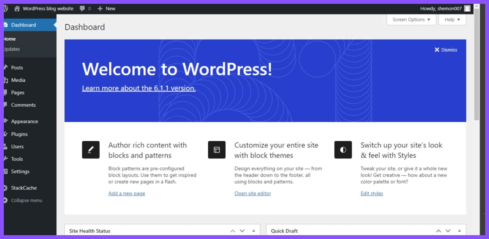
Task: Open the Help dropdown tab
Action: [x=452, y=20]
